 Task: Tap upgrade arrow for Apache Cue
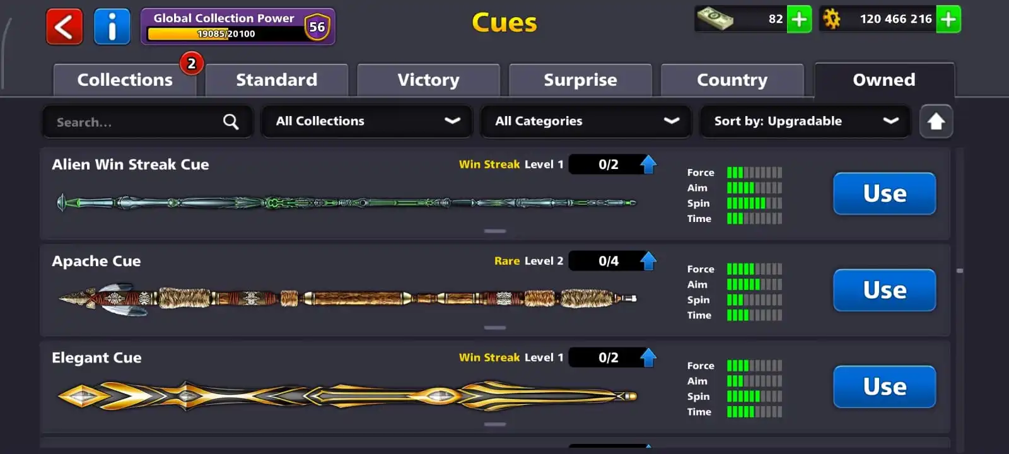(x=648, y=261)
